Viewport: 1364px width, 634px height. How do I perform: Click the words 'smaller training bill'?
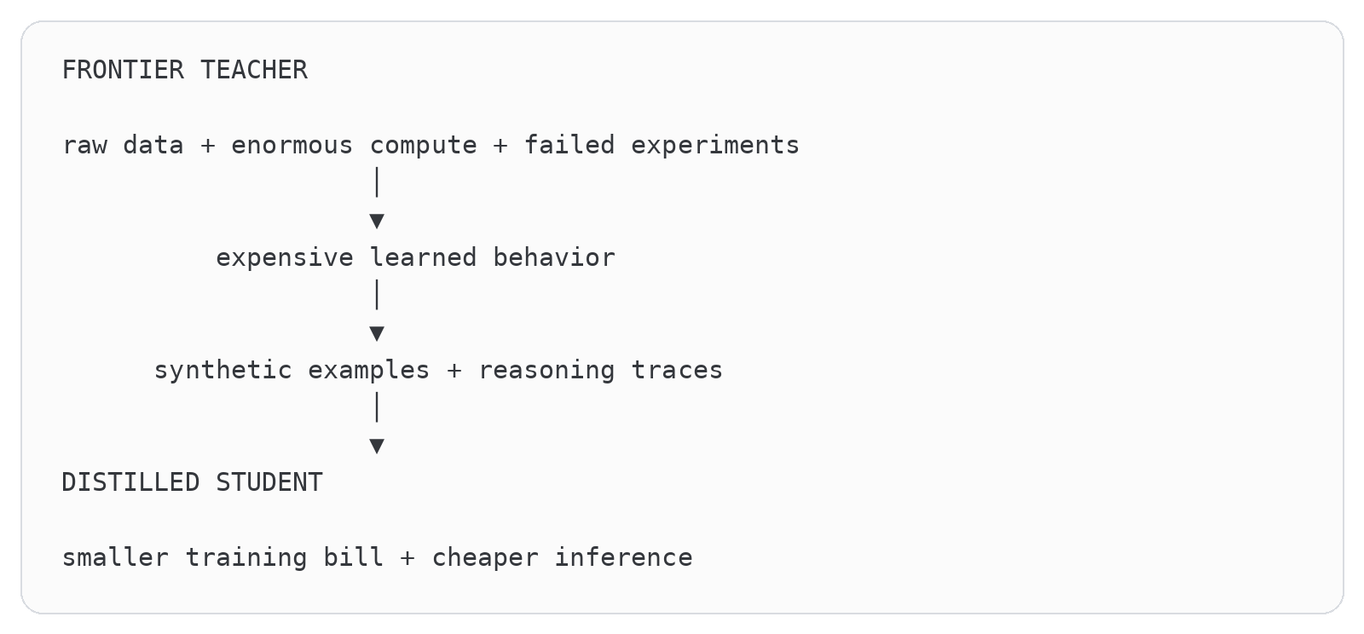(223, 558)
